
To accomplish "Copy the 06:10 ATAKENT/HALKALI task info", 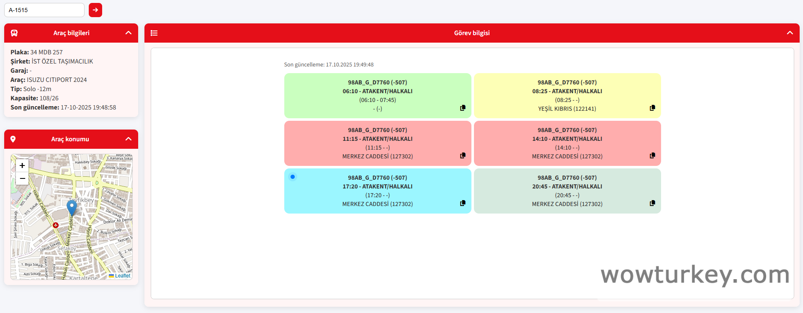I will click(x=463, y=108).
